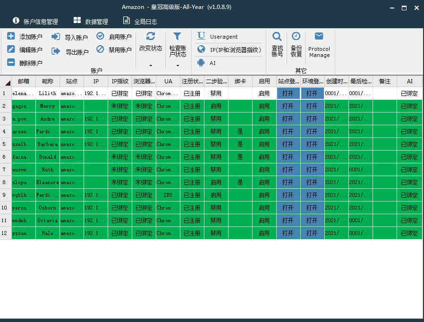Click the 导出账户 (export account) icon
The width and height of the screenshot is (424, 322).
click(56, 51)
